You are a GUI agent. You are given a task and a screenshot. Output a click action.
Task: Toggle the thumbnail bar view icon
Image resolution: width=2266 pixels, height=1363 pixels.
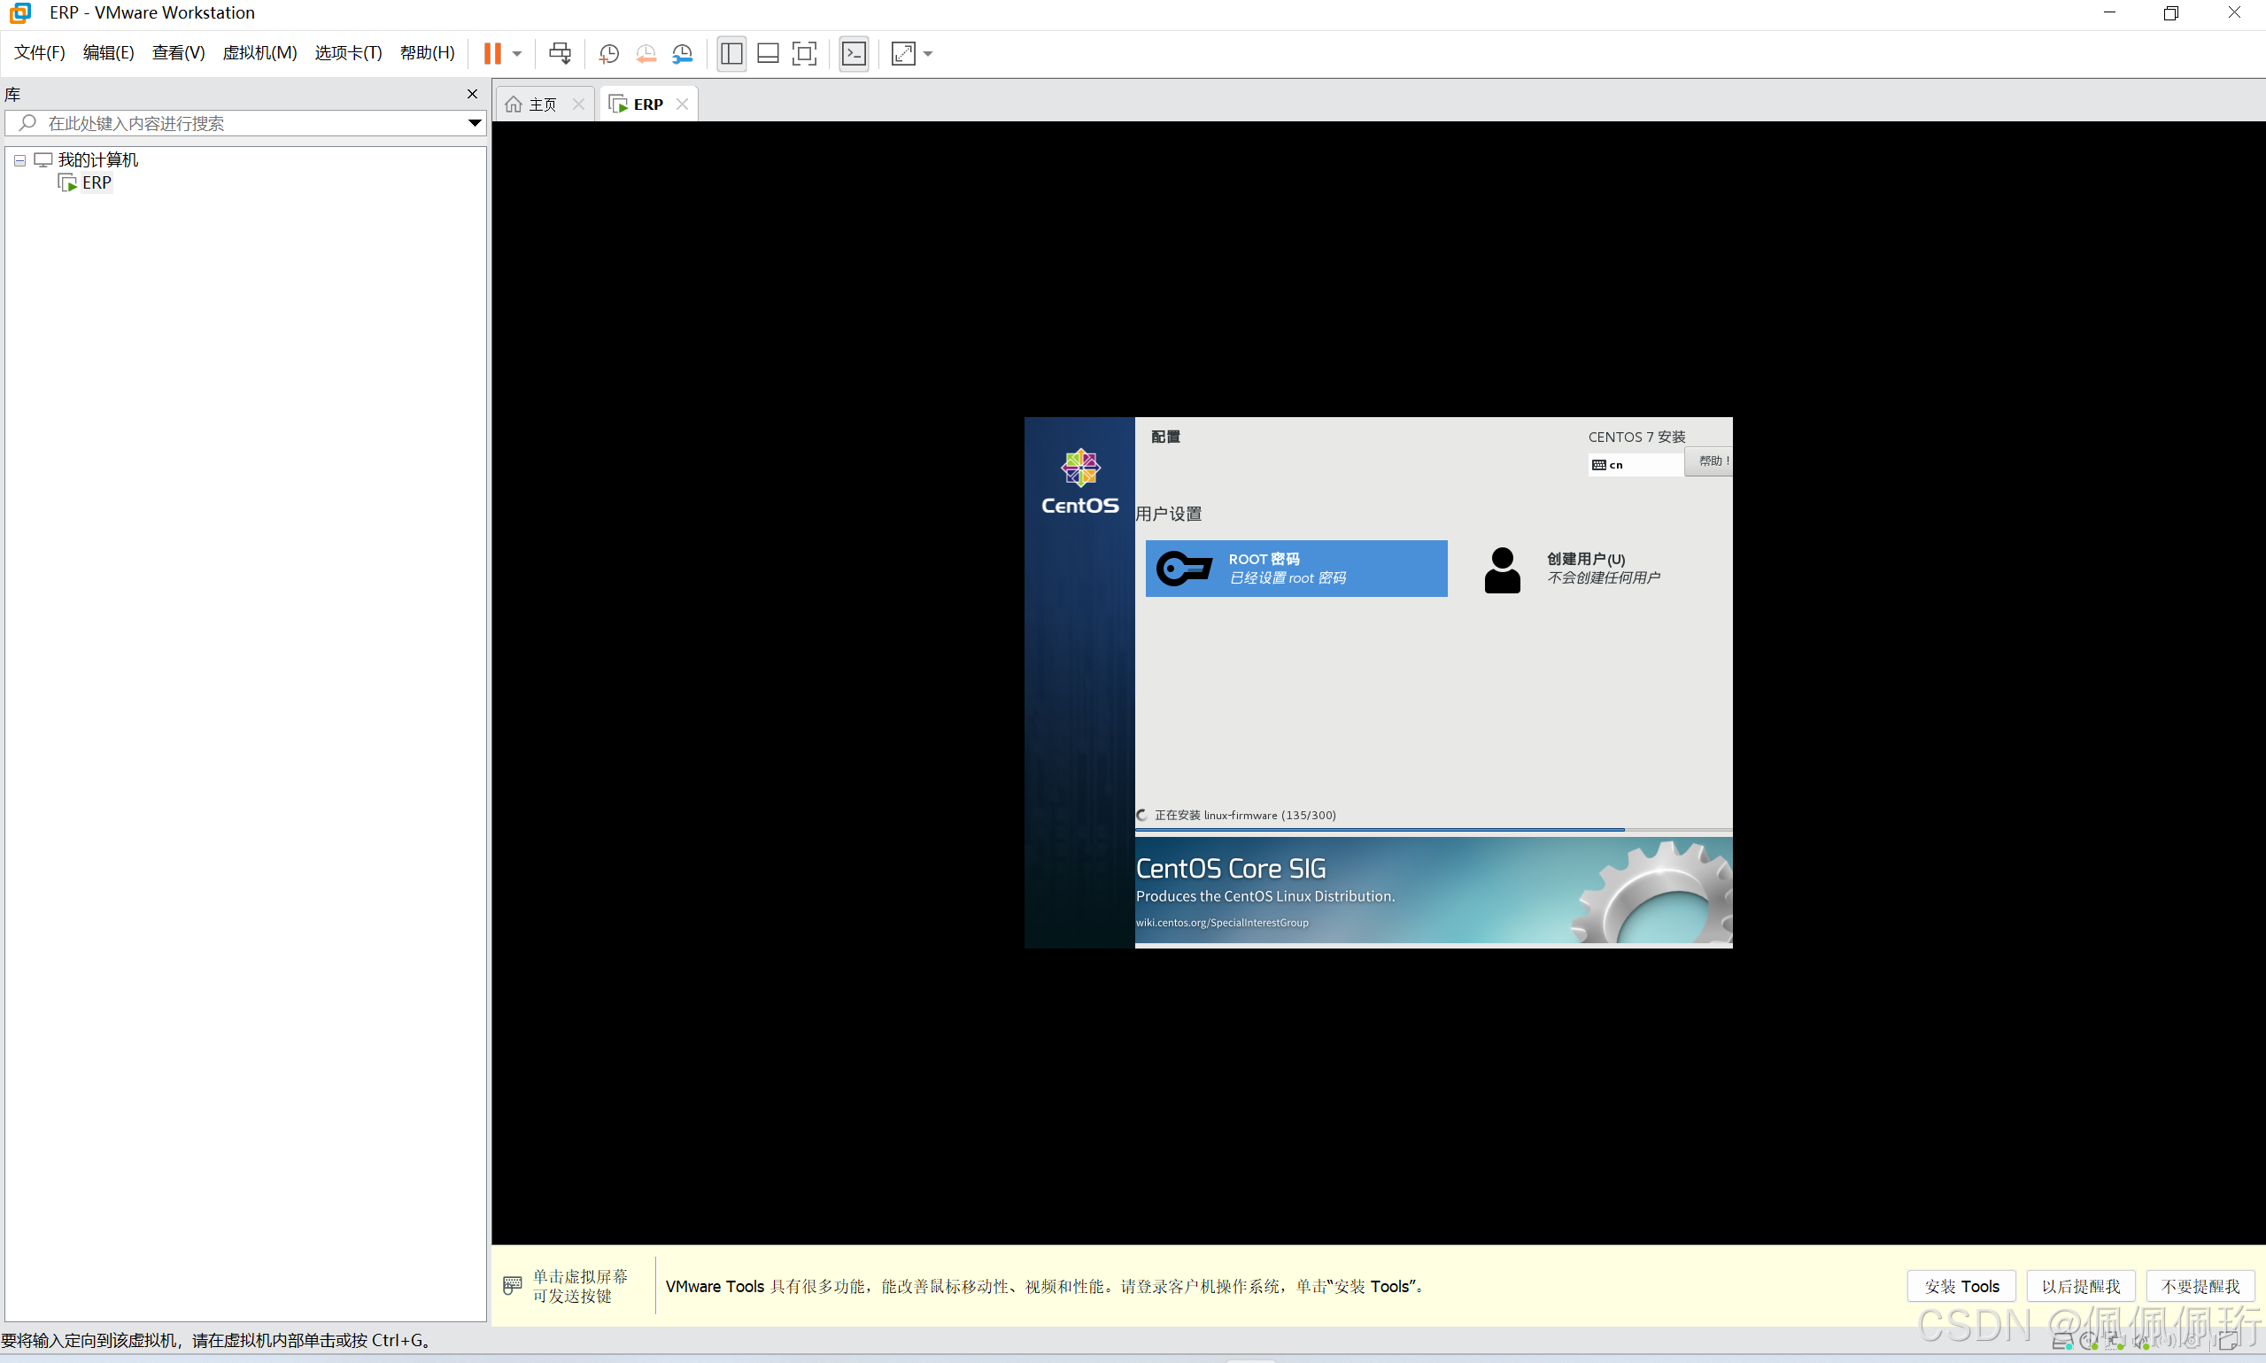(768, 53)
